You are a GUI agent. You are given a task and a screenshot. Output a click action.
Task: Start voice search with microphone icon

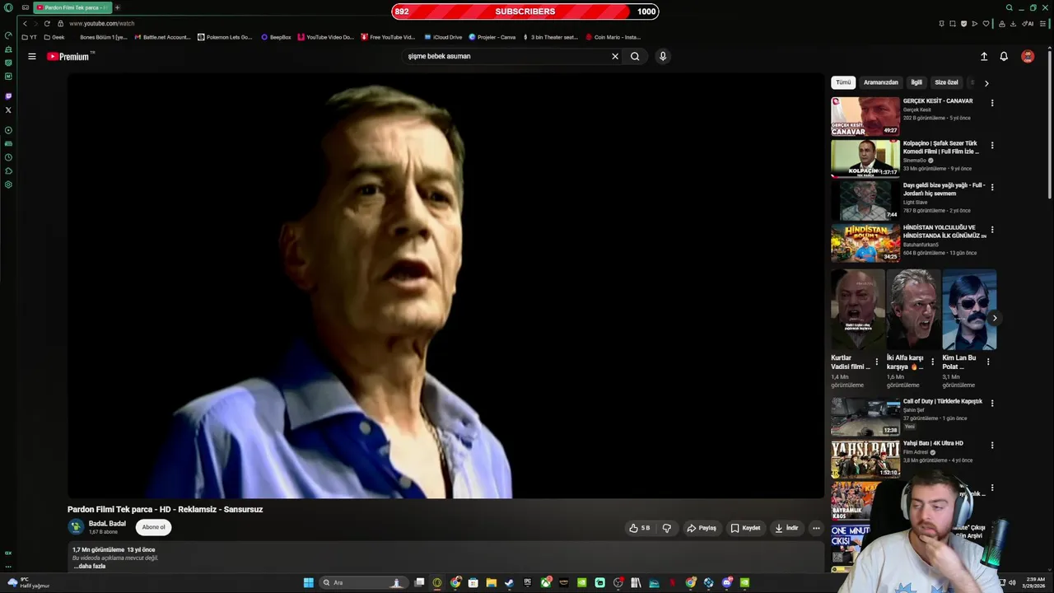(x=663, y=56)
